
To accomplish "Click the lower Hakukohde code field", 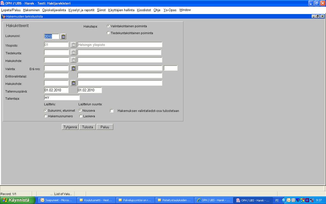I will coord(56,83).
